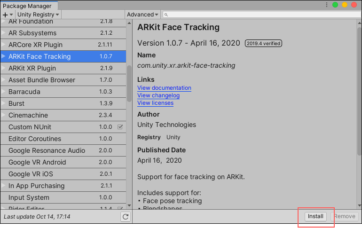Toggle the Custom NUnit installed checkmark
Screen dimensions: 362x228
120,127
